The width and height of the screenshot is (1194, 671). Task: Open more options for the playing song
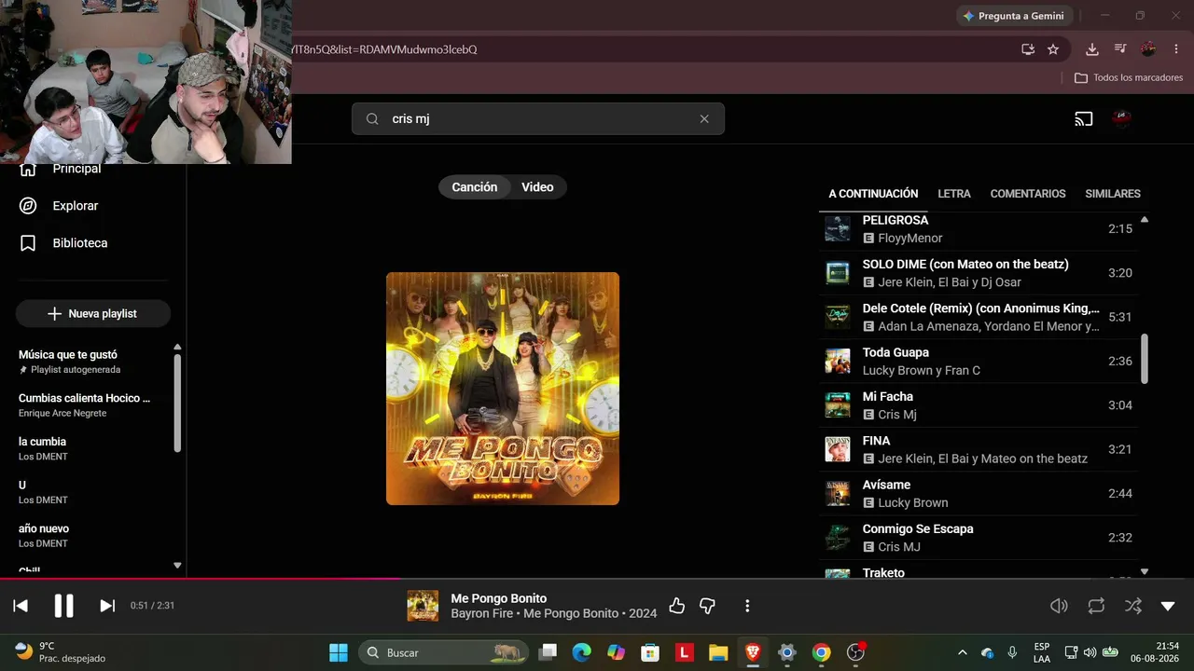point(747,607)
